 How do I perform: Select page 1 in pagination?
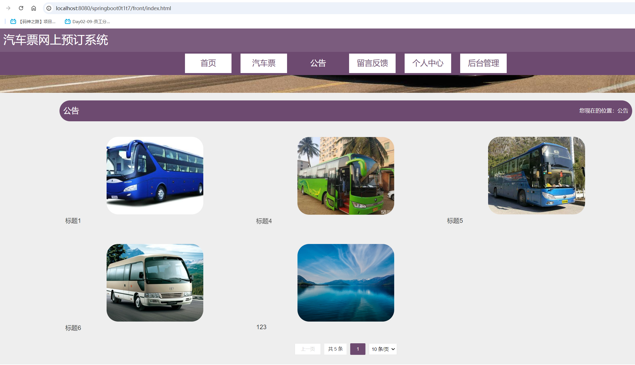(x=358, y=349)
